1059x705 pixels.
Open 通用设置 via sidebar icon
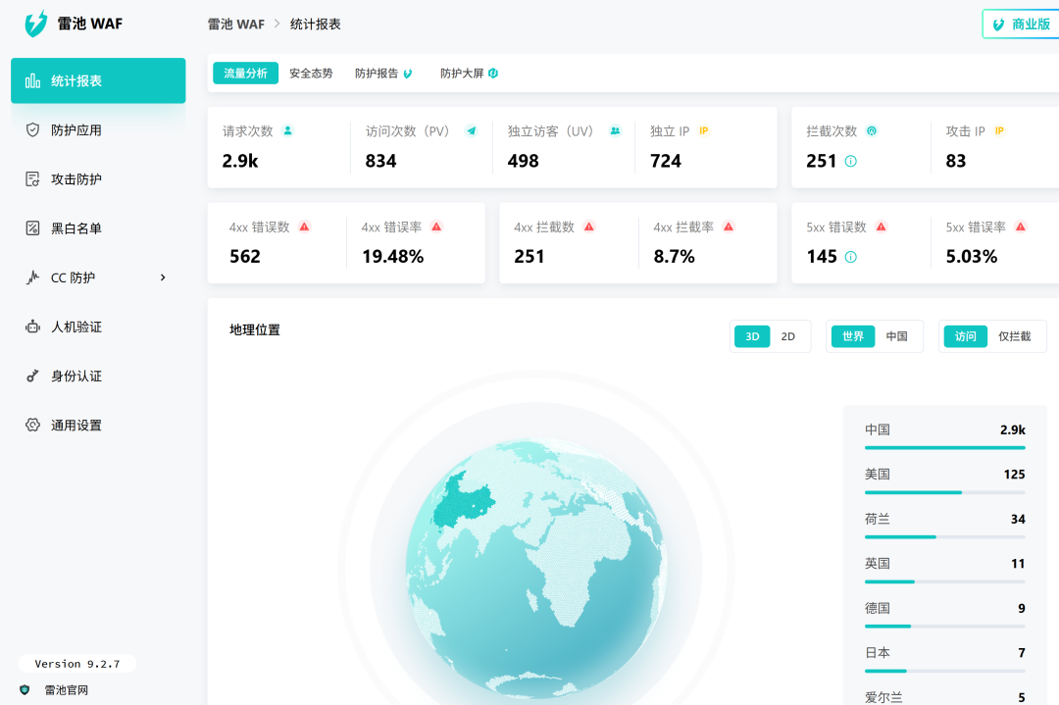[75, 425]
